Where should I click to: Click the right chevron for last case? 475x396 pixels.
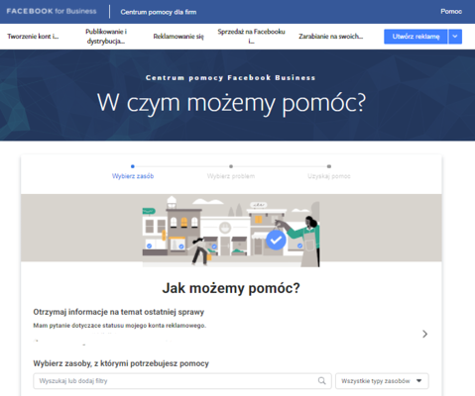tap(425, 334)
